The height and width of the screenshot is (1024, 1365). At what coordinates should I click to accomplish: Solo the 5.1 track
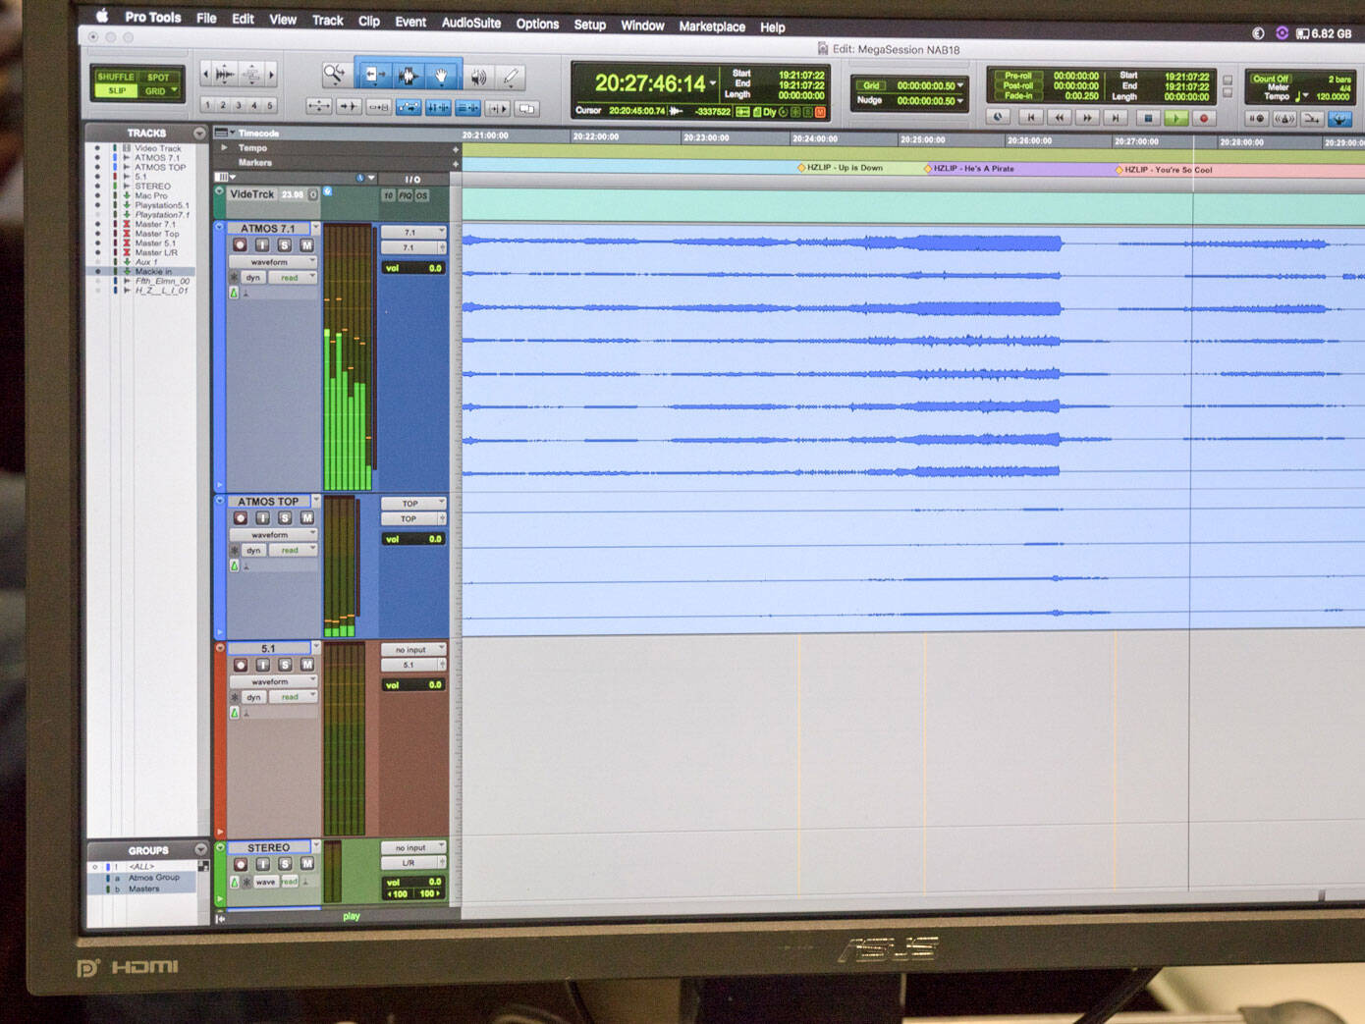285,665
